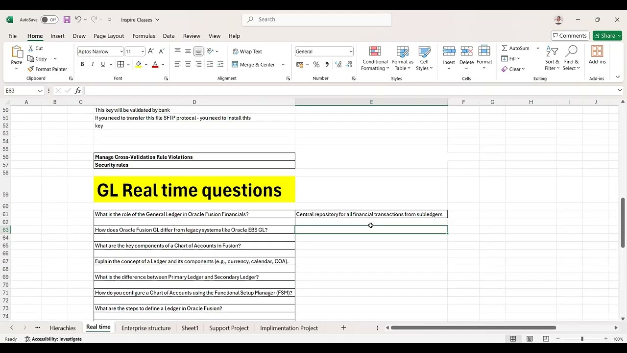The image size is (627, 353).
Task: Open Conditional Formatting menu
Action: click(x=375, y=58)
